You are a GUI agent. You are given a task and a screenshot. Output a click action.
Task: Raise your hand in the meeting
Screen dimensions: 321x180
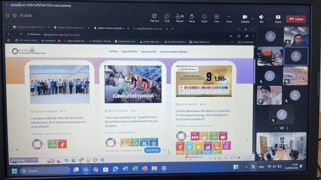[x=192, y=18]
